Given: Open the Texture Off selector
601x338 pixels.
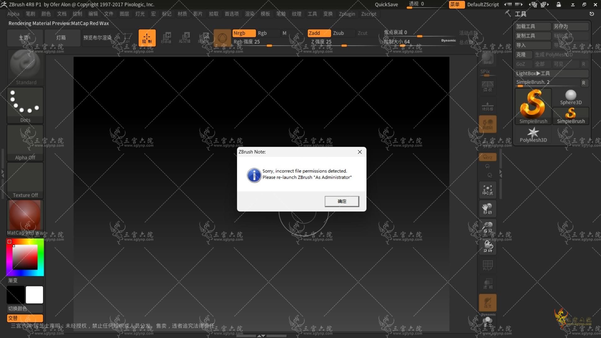Looking at the screenshot, I should [x=25, y=180].
